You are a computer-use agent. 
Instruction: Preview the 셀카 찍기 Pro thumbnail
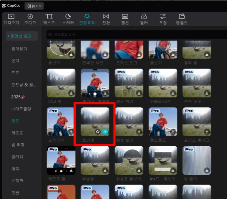(x=129, y=83)
